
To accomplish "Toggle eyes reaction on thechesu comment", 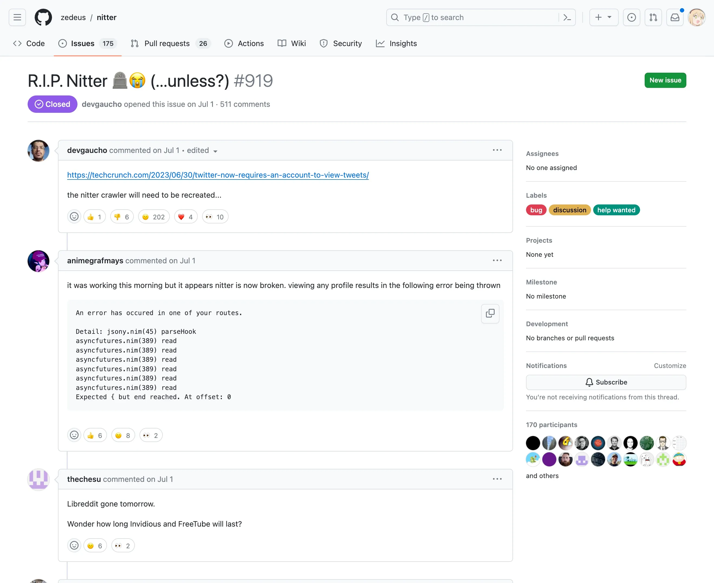I will 123,546.
